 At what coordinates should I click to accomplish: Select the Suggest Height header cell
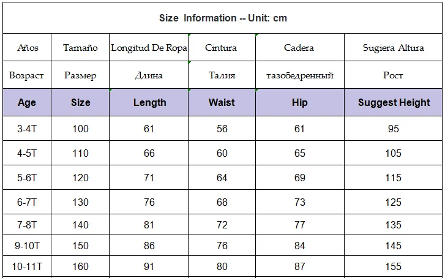point(394,102)
